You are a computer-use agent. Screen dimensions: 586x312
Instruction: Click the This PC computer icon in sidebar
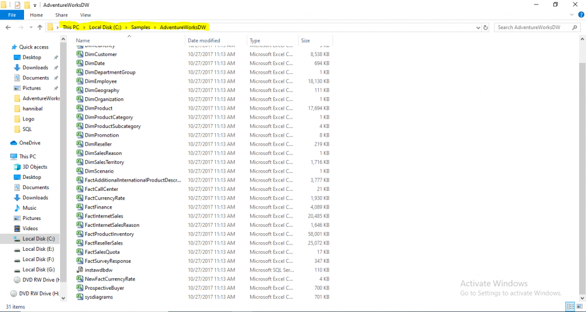point(14,157)
